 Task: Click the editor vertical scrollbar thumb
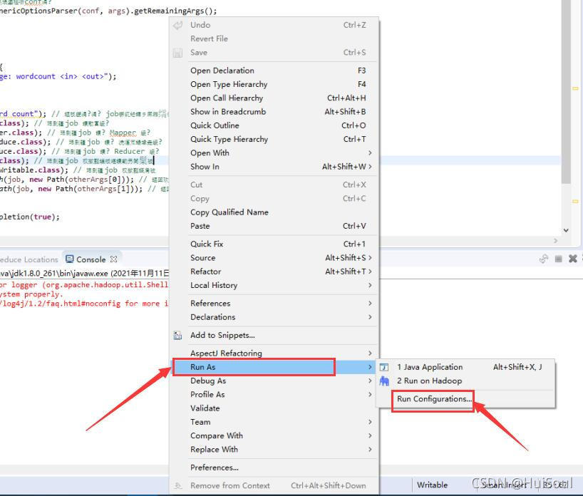pyautogui.click(x=566, y=91)
